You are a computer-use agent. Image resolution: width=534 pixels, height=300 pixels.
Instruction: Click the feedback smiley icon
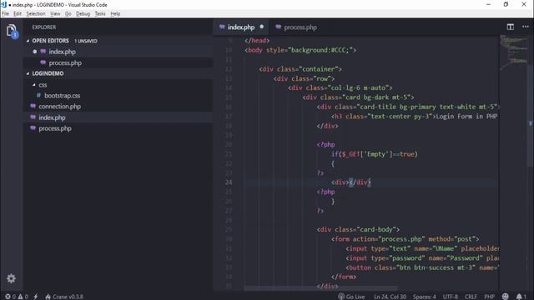[x=506, y=297]
